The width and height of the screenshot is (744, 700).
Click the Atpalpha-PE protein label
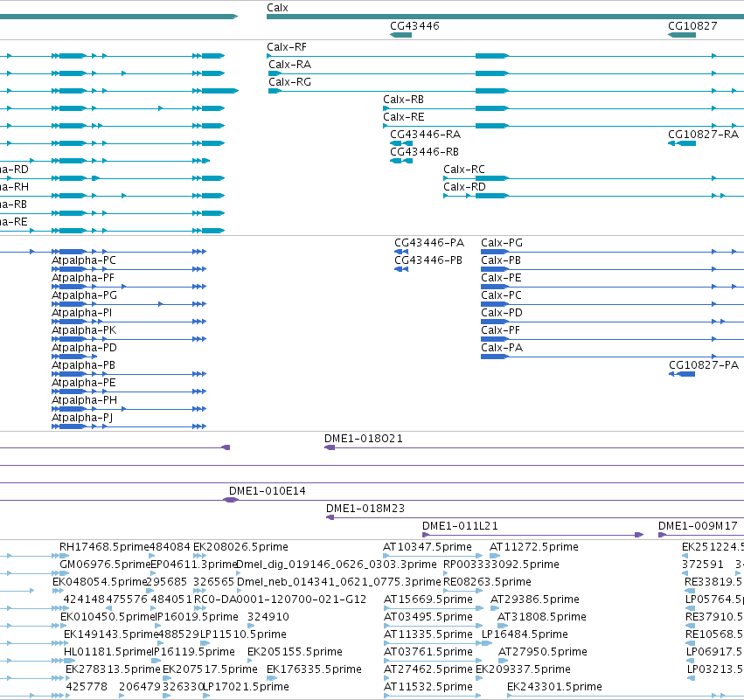click(84, 383)
